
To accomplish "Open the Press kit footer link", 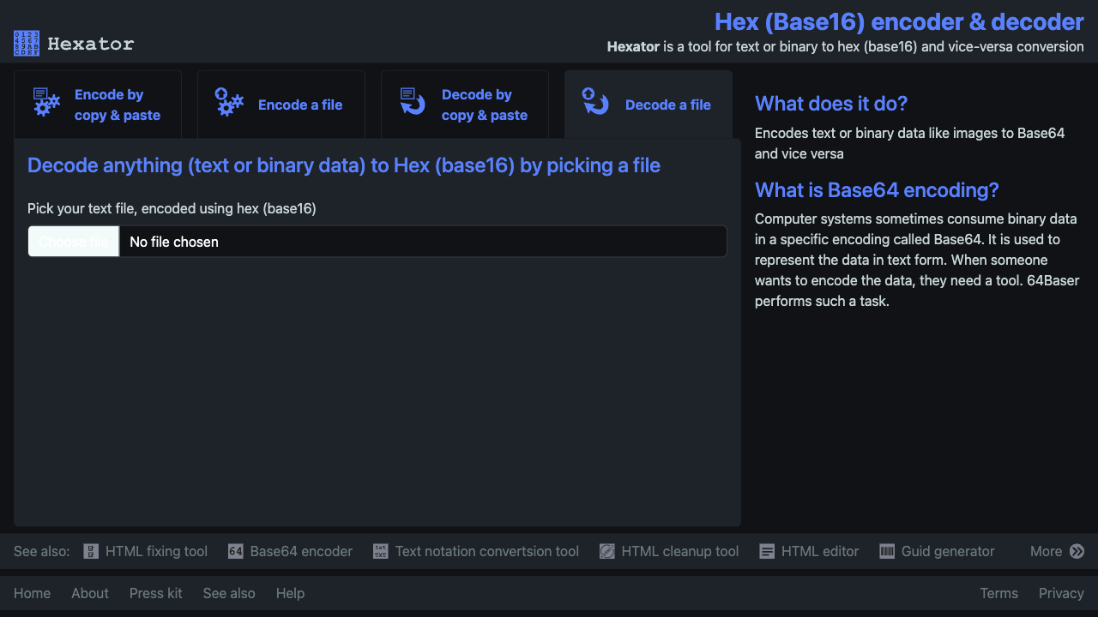I will pos(156,593).
